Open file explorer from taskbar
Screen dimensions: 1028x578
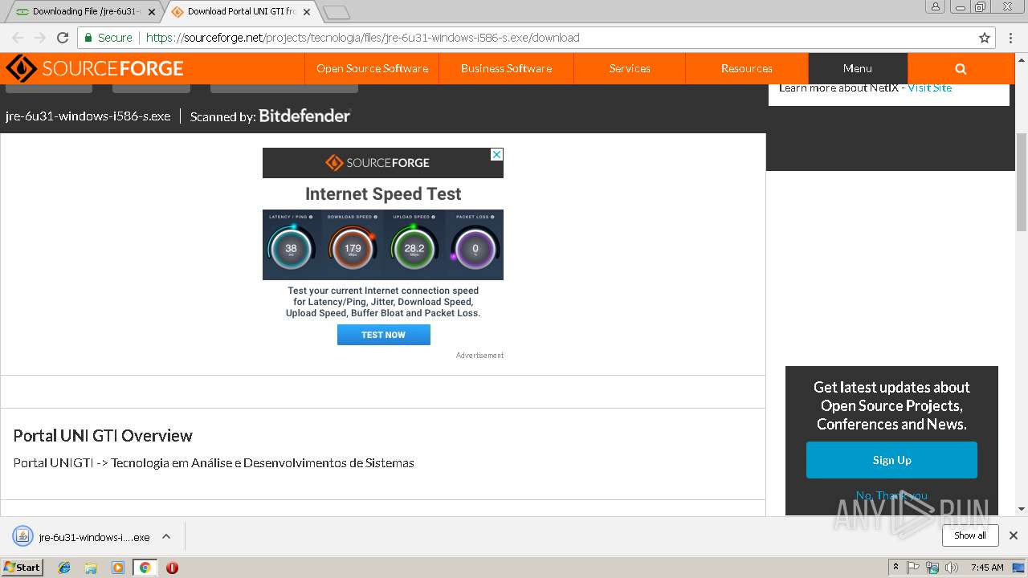click(x=91, y=568)
